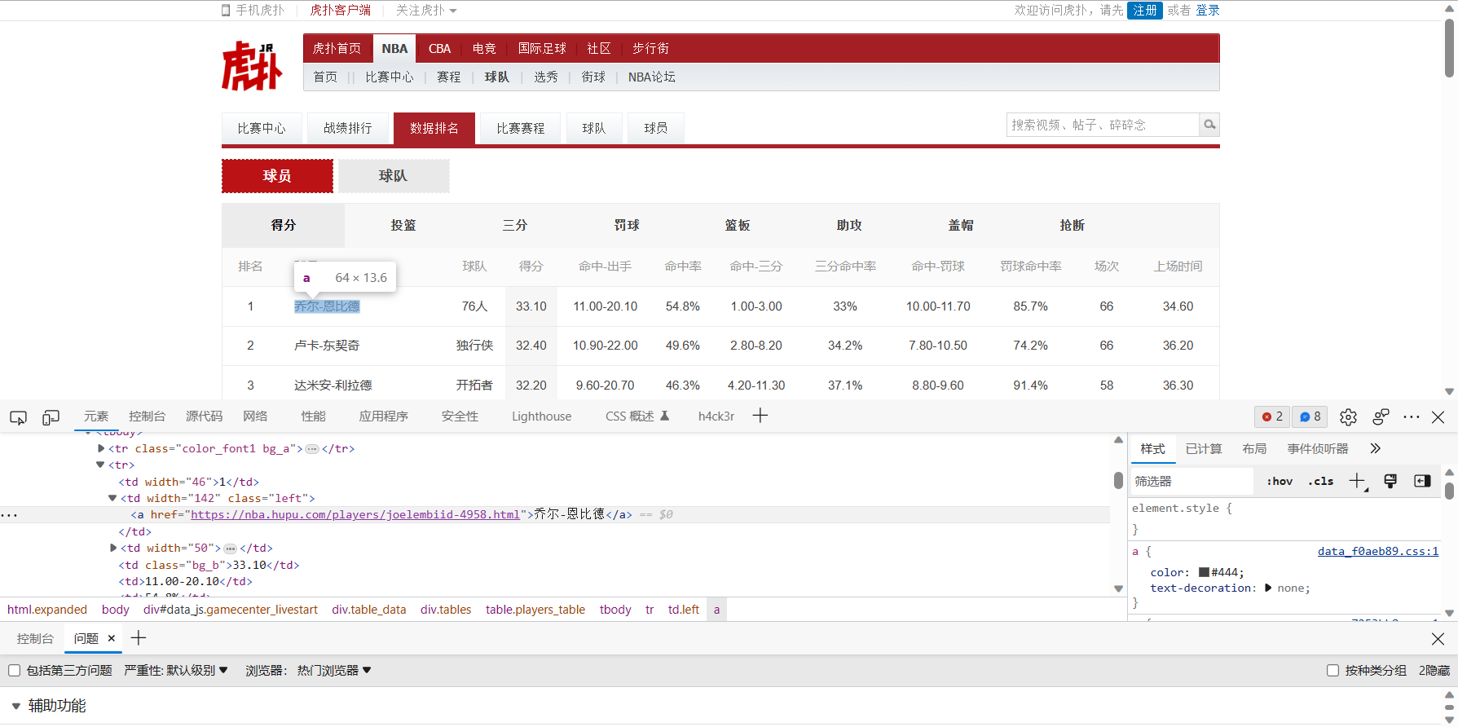Image resolution: width=1458 pixels, height=727 pixels.
Task: Click #444 color swatch
Action: 1204,573
